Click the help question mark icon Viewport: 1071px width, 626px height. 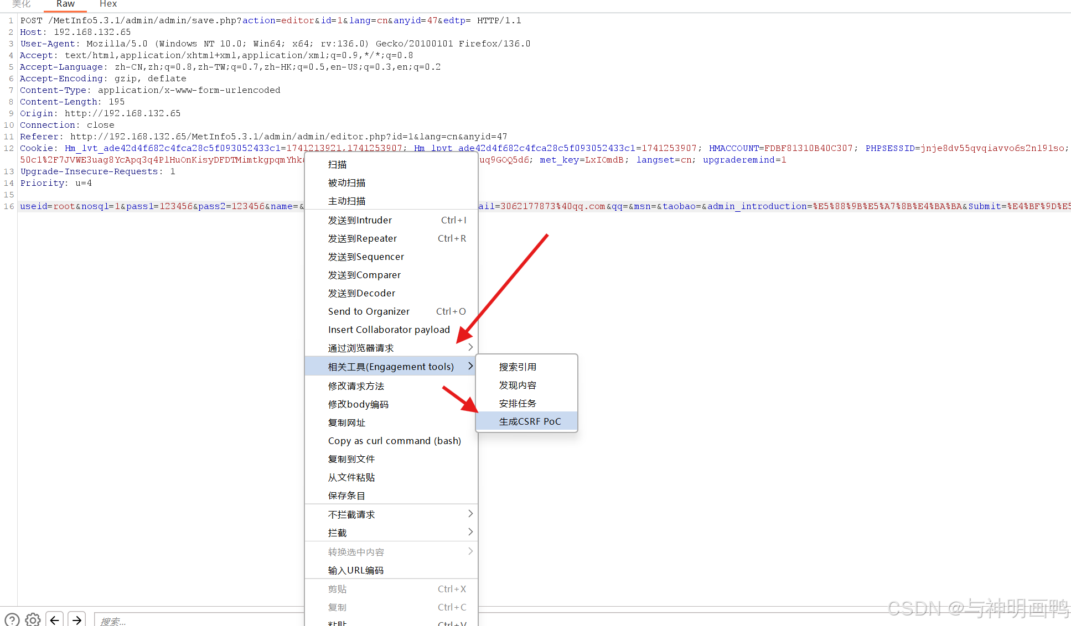12,619
